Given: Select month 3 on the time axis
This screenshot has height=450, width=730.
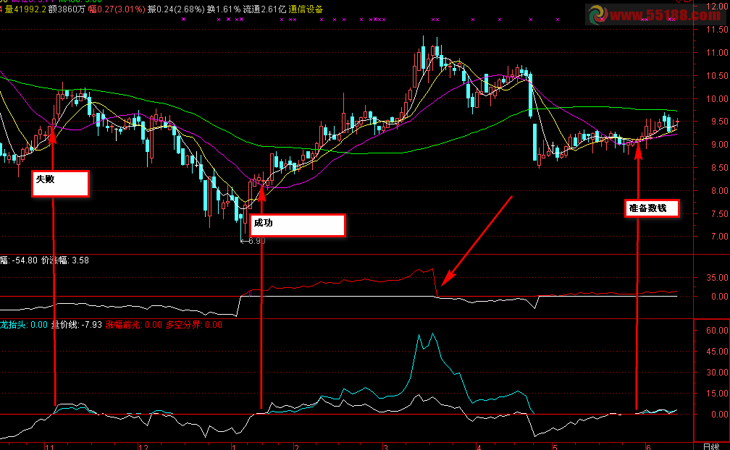Looking at the screenshot, I should [385, 447].
